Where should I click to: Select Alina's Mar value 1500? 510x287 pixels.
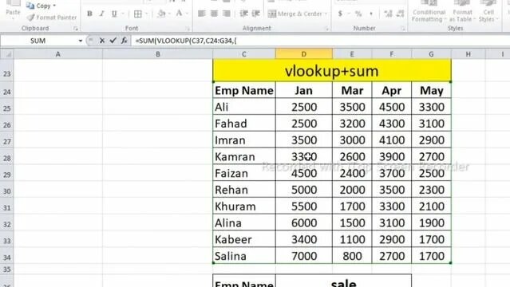(x=352, y=222)
